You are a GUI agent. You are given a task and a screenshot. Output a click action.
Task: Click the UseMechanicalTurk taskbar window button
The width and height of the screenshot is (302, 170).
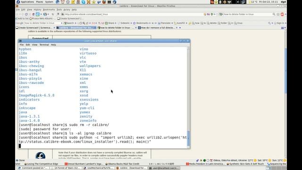[x=98, y=168]
